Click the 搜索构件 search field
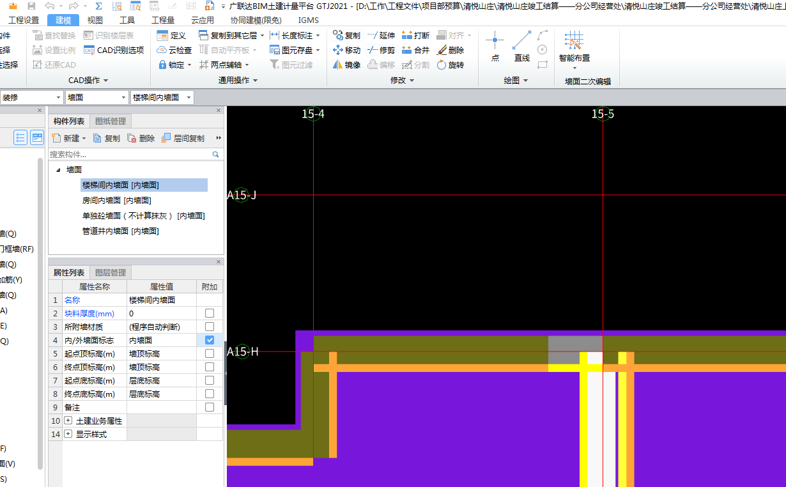This screenshot has height=487, width=786. (135, 154)
